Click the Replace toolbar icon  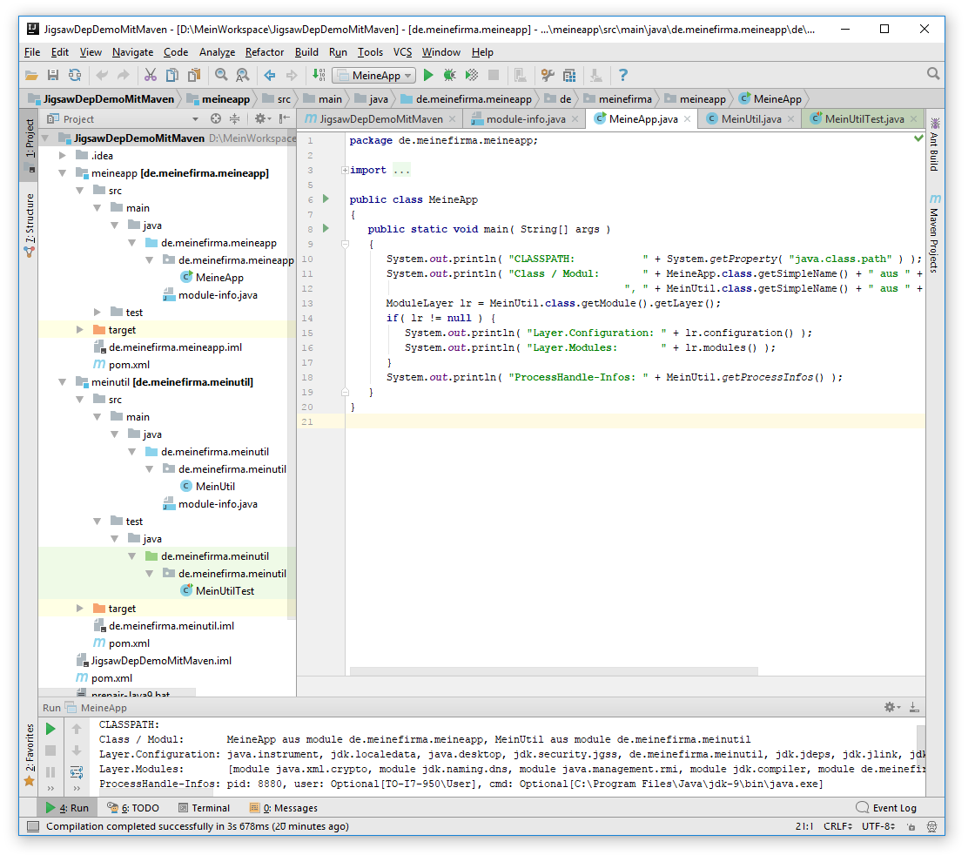click(243, 75)
